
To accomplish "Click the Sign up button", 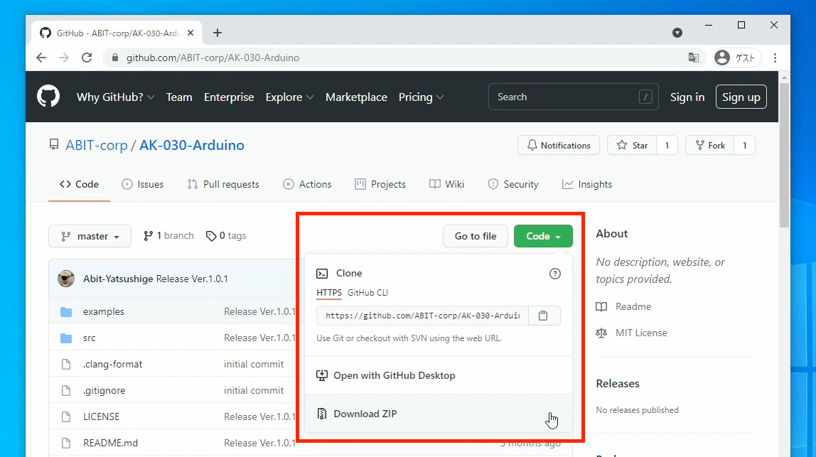I will point(741,97).
